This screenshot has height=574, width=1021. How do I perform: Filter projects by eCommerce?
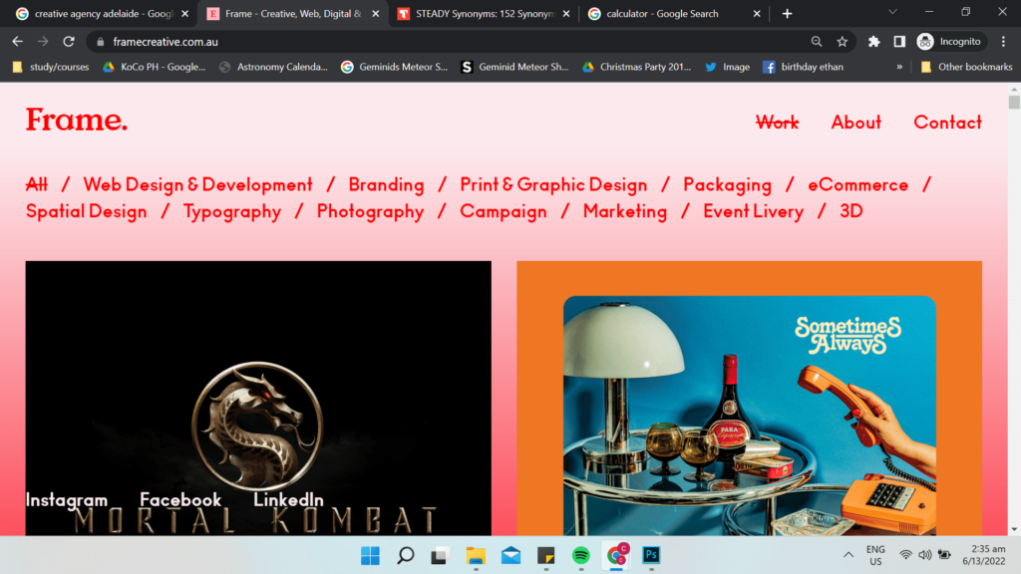click(858, 184)
